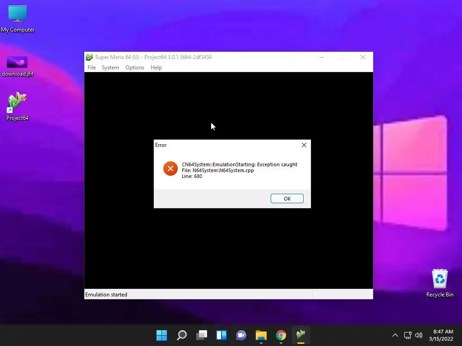Open Task View from the taskbar
The image size is (462, 346).
(202, 335)
